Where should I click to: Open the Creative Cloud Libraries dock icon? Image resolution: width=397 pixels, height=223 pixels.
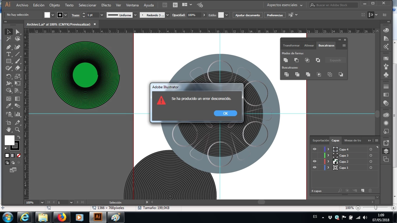(386, 115)
